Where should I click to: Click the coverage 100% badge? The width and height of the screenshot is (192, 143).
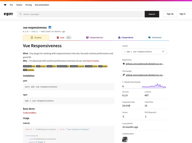[x=91, y=66]
